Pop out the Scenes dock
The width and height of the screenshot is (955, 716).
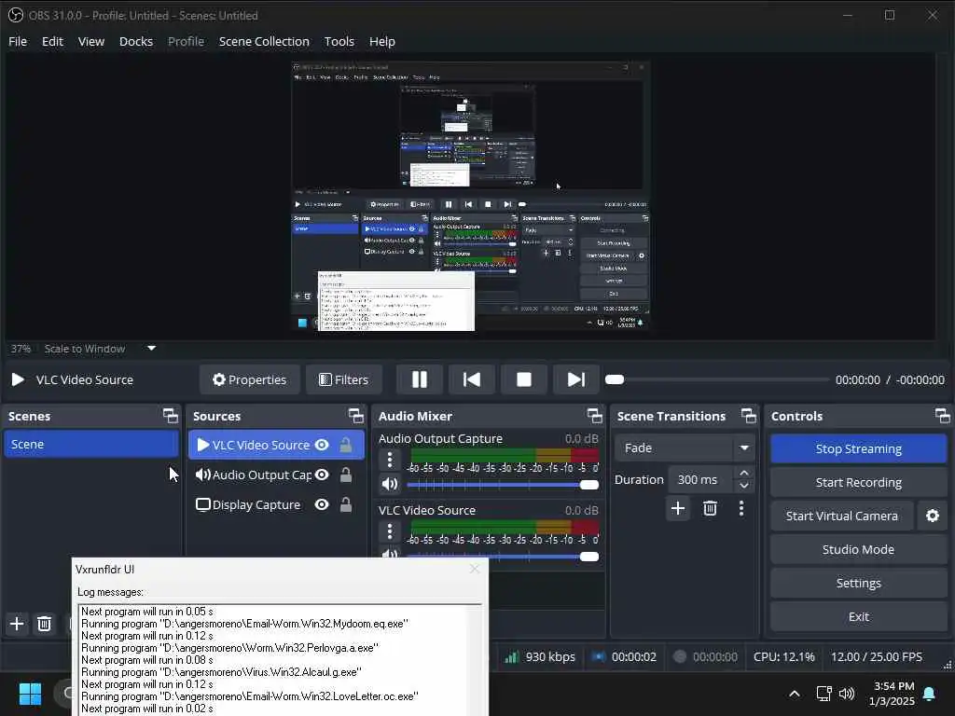(171, 416)
